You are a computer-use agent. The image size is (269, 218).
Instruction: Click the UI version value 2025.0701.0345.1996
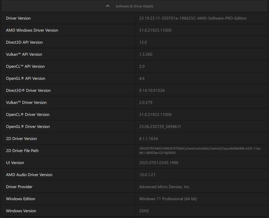pos(159,162)
